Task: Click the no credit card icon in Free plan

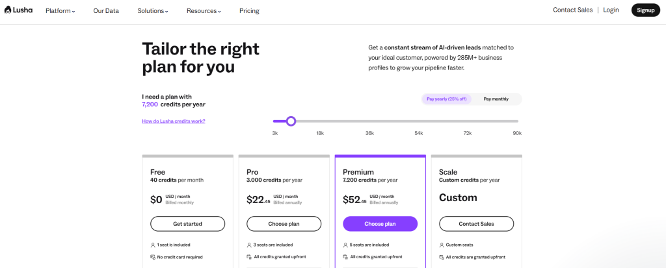Action: pos(153,257)
